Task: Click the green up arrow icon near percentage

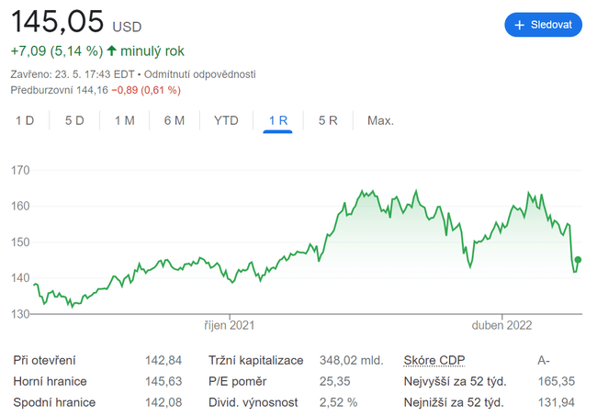Action: point(112,51)
